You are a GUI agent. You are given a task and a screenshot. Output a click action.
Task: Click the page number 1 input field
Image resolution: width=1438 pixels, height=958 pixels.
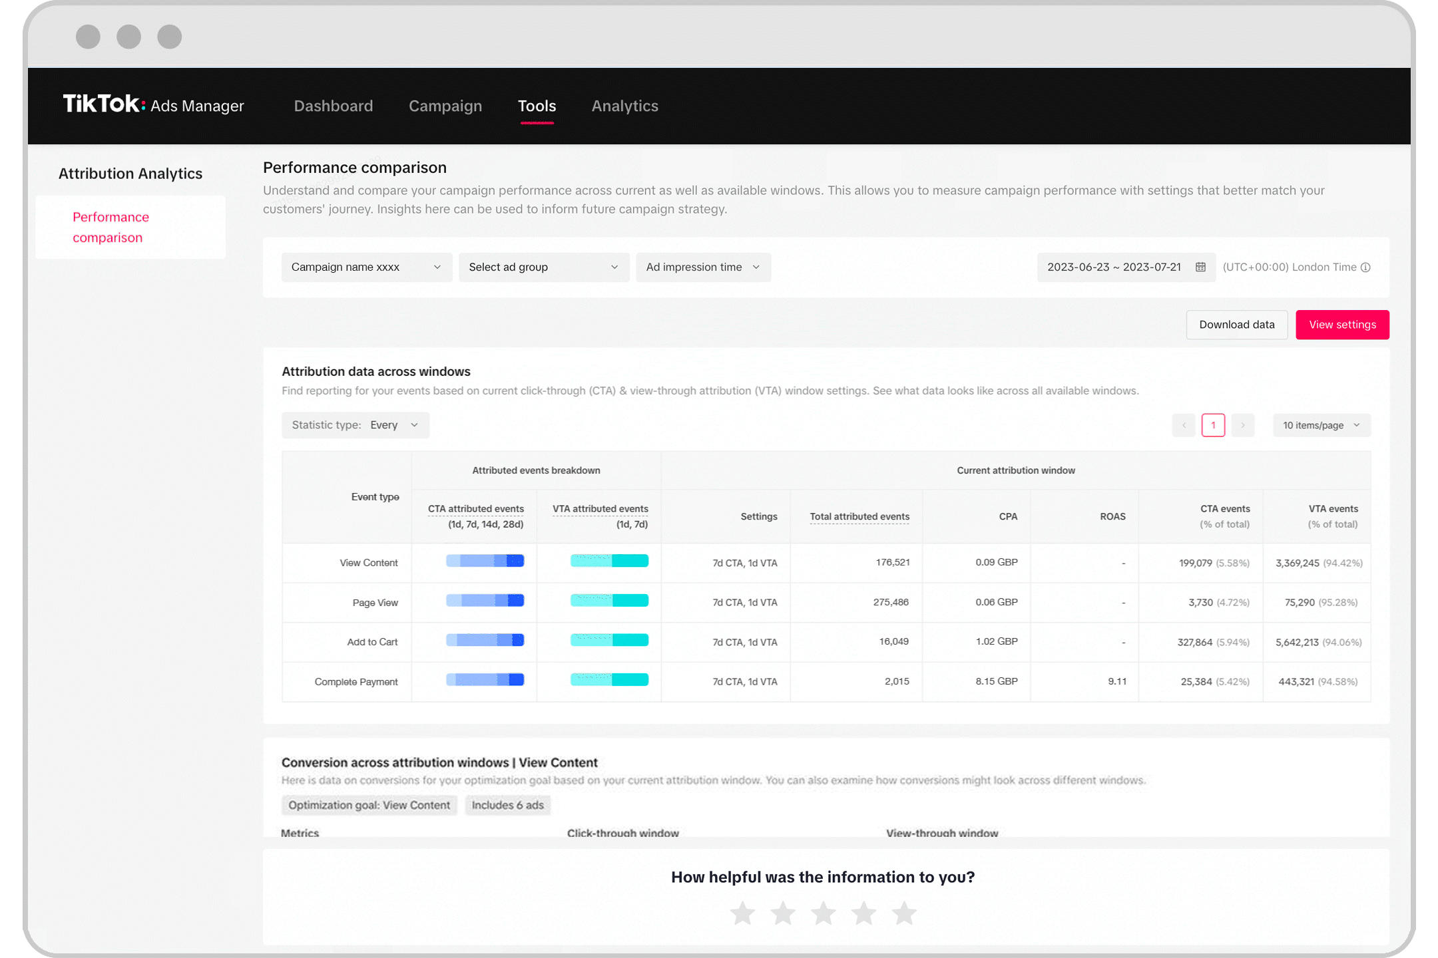click(x=1212, y=424)
